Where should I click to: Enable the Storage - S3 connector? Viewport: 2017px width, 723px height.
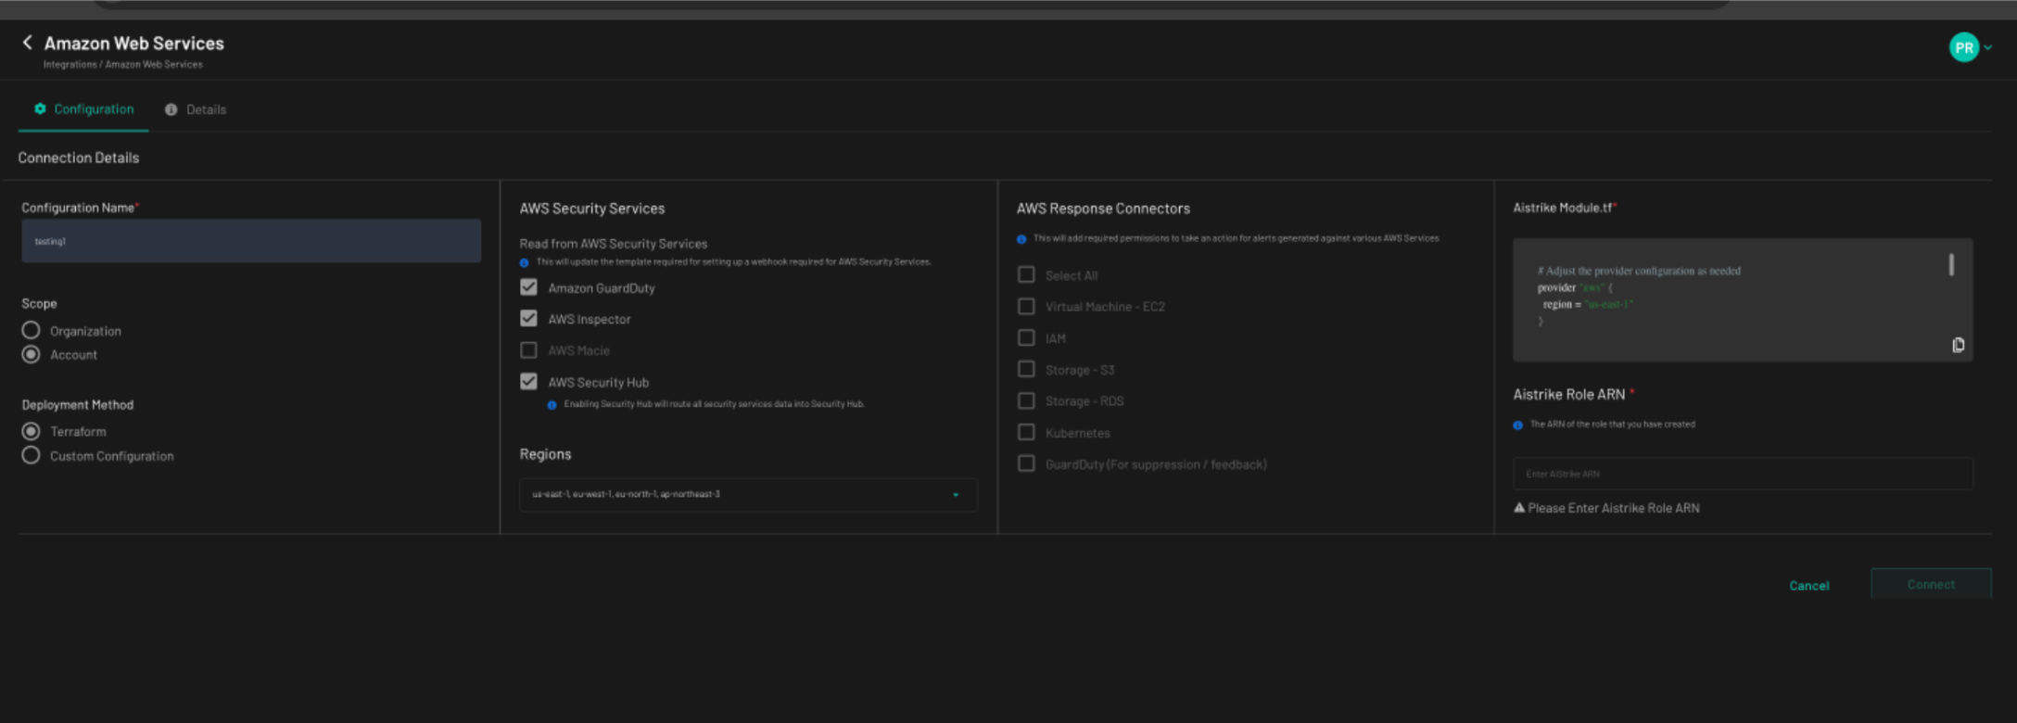pos(1026,370)
